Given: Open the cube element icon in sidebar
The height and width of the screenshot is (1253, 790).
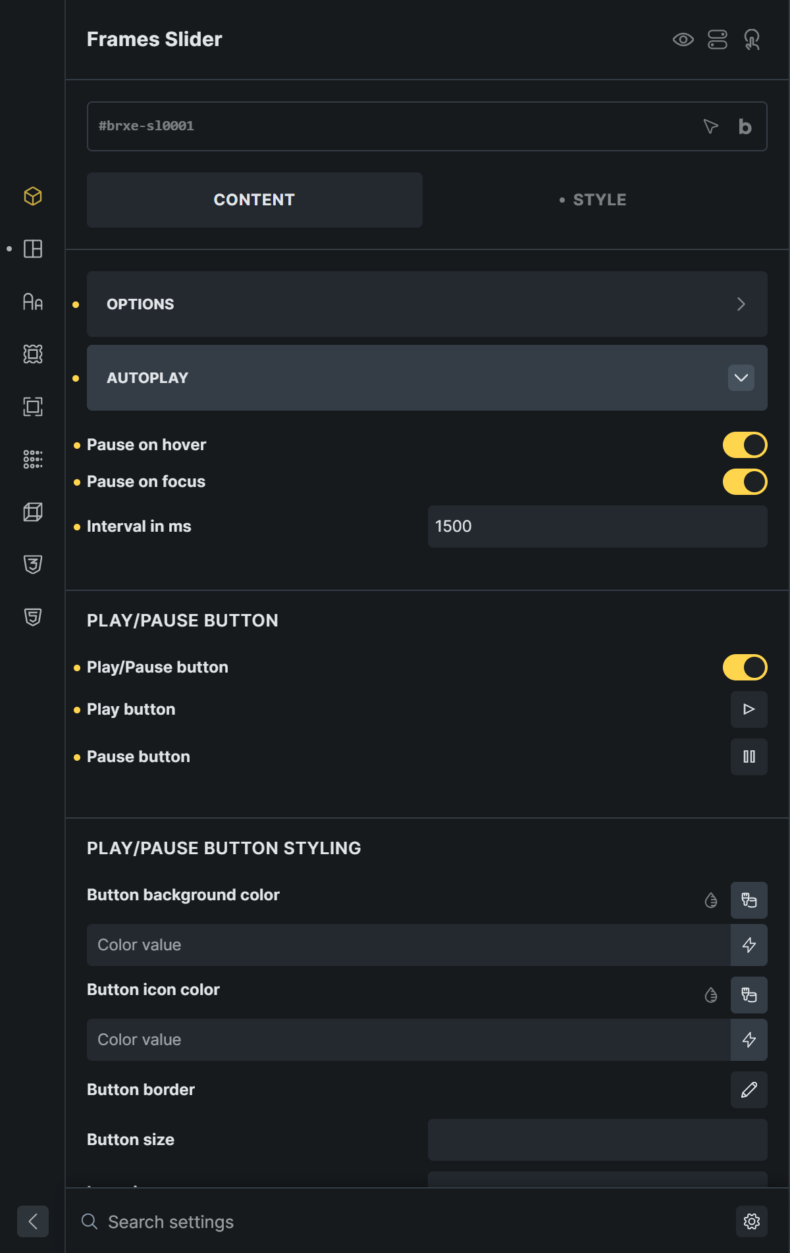Looking at the screenshot, I should coord(33,196).
